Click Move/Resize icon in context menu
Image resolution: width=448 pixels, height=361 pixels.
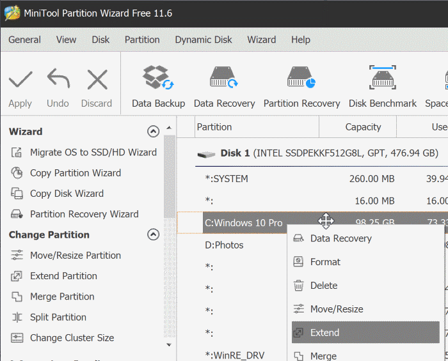(299, 309)
